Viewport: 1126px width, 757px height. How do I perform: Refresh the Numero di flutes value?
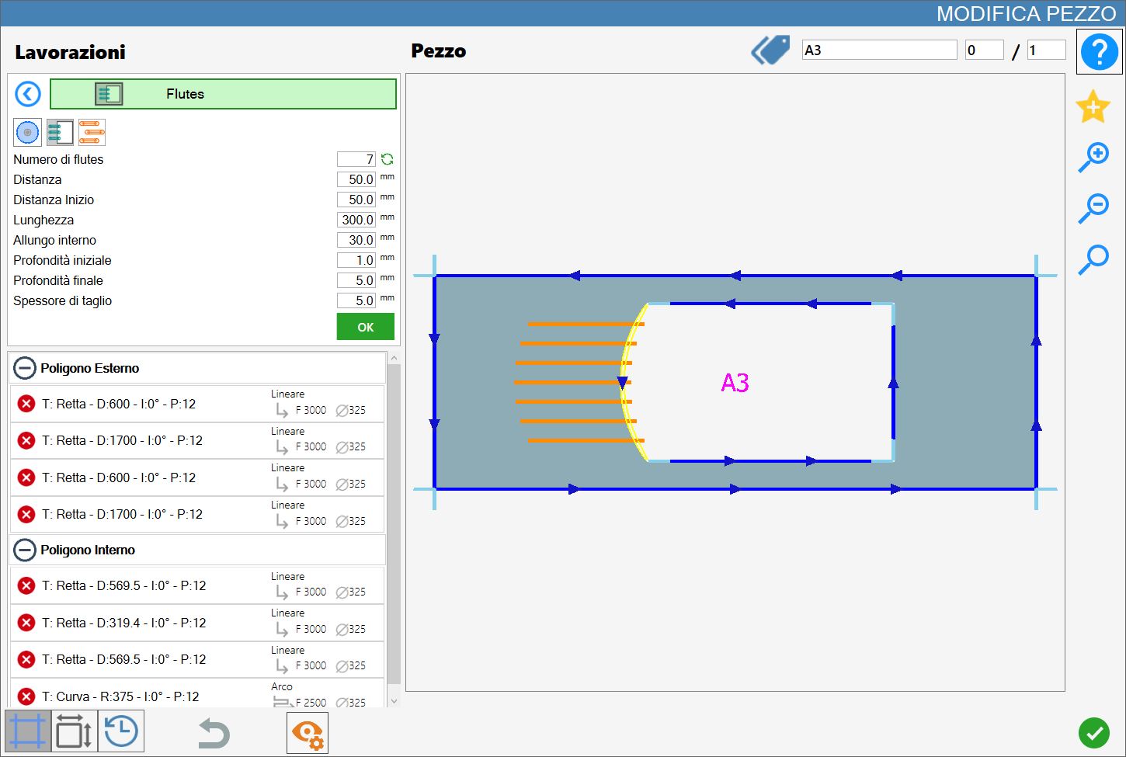[x=387, y=159]
